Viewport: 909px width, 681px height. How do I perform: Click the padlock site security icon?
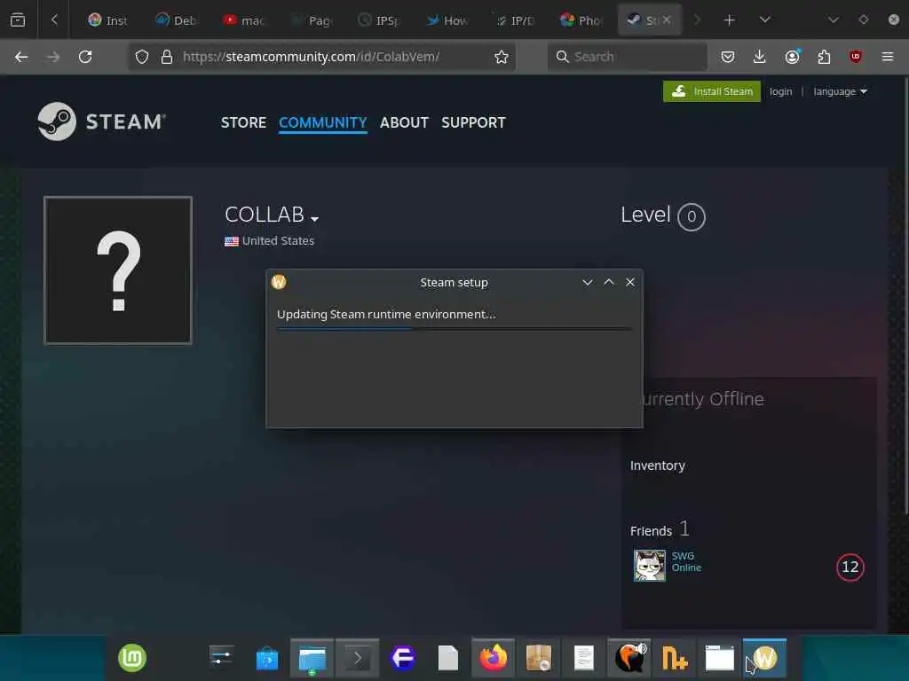click(167, 57)
